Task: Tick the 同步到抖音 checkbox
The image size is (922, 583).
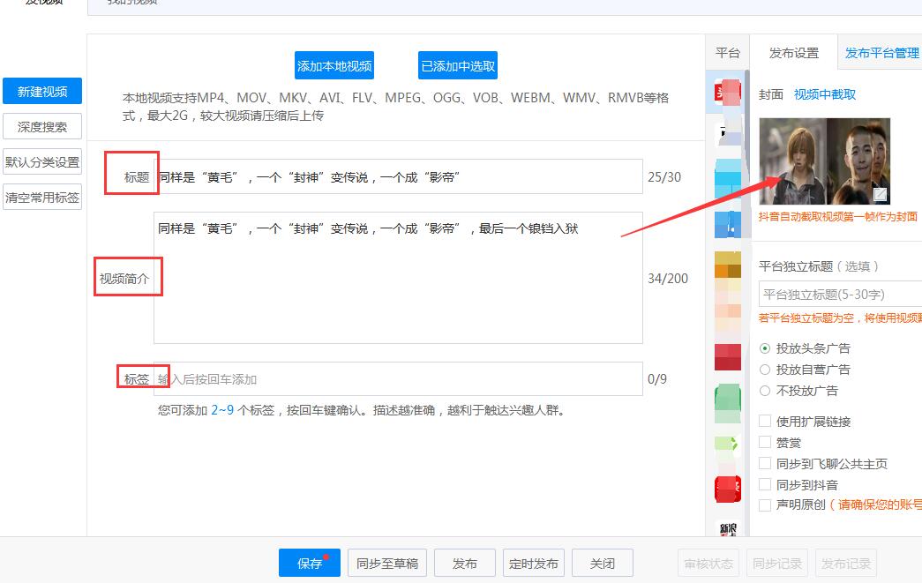Action: (765, 485)
